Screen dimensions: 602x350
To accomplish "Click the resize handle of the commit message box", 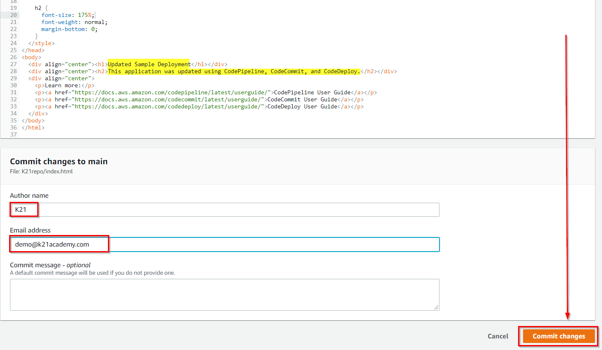I will 437,307.
